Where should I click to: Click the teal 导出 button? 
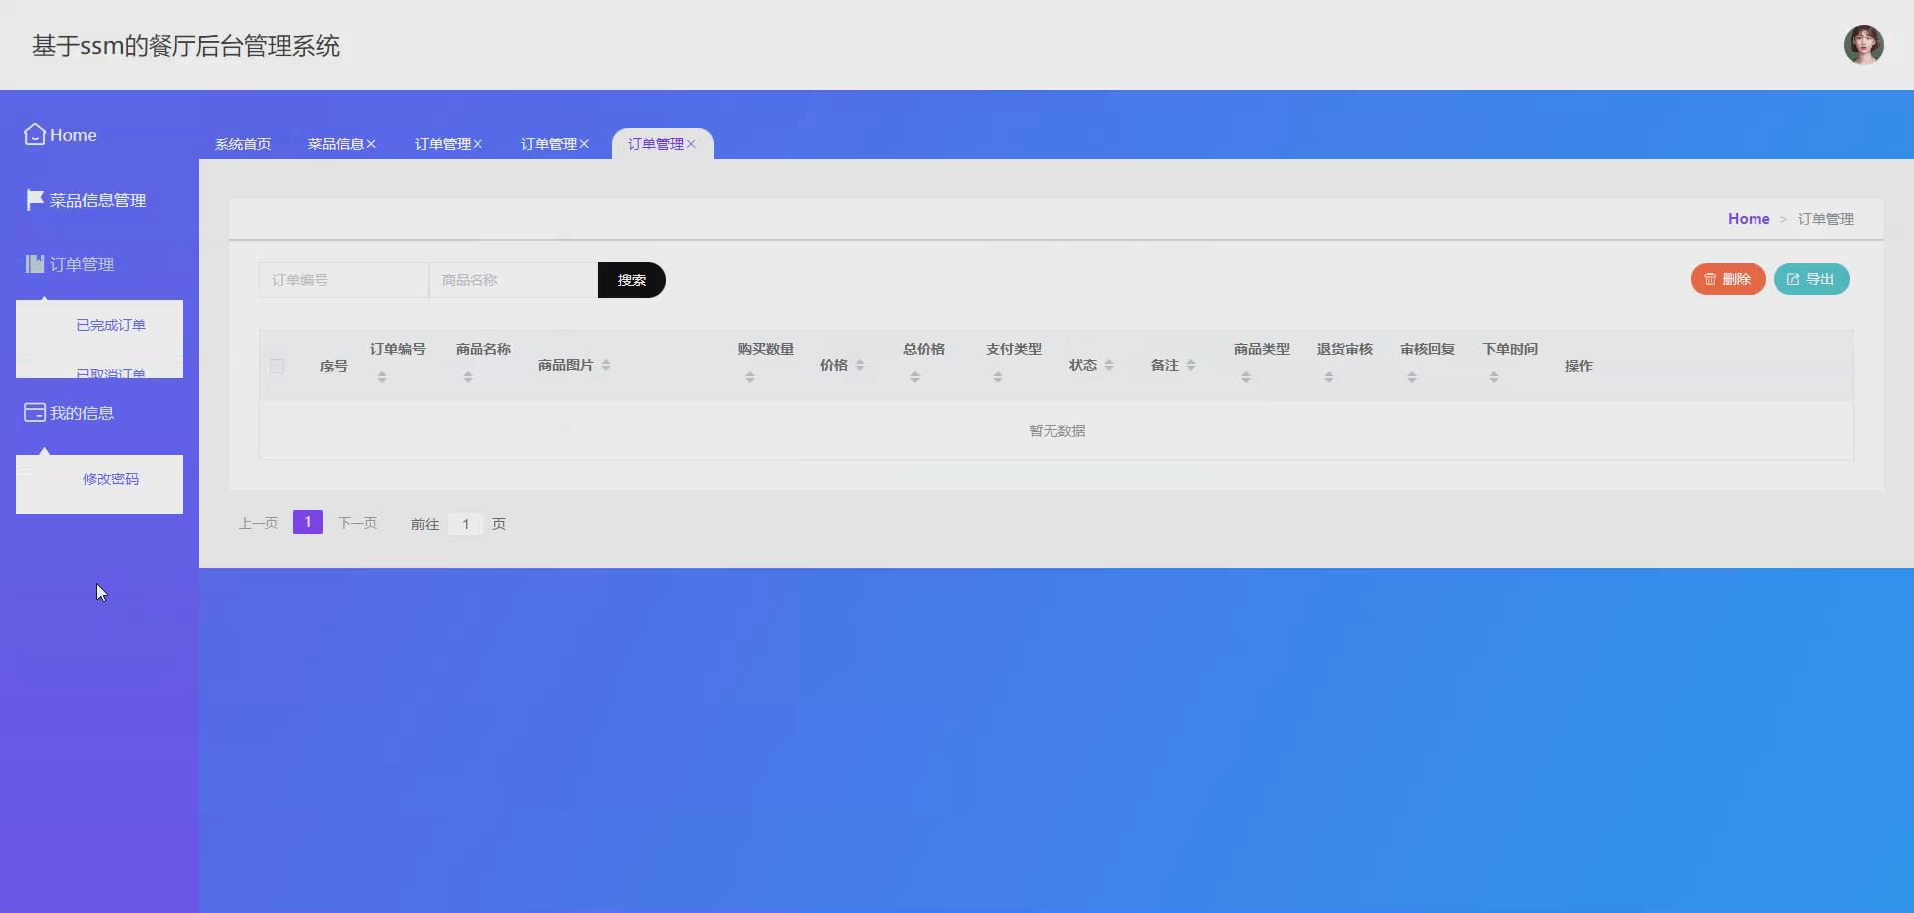pos(1811,279)
